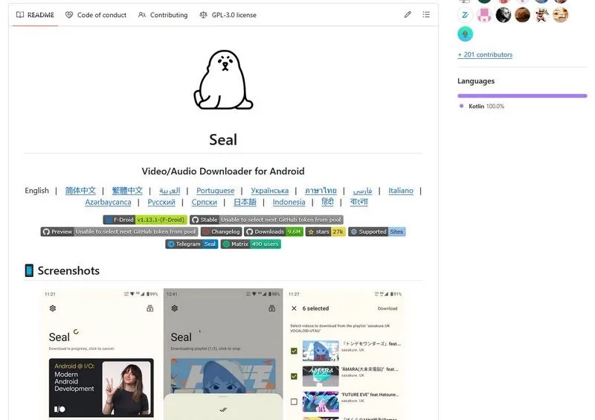595x420 pixels.
Task: Open the Changelog badge
Action: coord(221,232)
